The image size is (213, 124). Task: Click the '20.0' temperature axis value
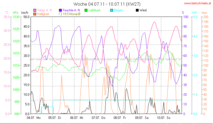coord(6,58)
